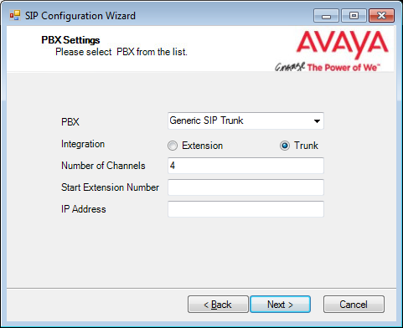Select the Trunk integration radio button
The height and width of the screenshot is (328, 403).
click(x=285, y=146)
